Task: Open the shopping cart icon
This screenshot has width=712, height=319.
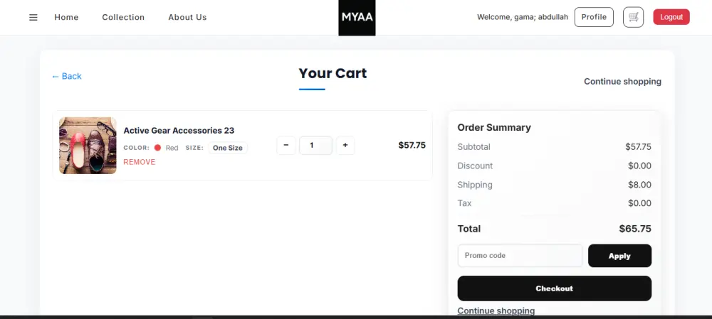Action: [633, 17]
